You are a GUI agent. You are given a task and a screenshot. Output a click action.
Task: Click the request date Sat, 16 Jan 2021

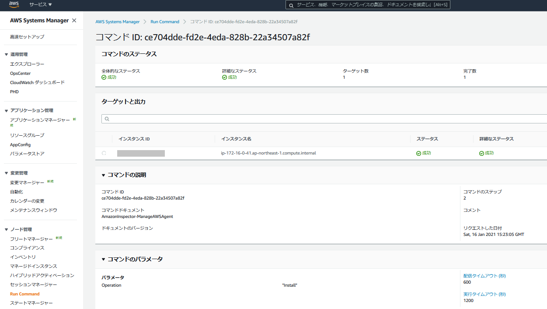(494, 234)
